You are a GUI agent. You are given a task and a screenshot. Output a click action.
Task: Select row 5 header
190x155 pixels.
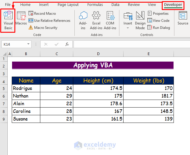[x=4, y=88]
